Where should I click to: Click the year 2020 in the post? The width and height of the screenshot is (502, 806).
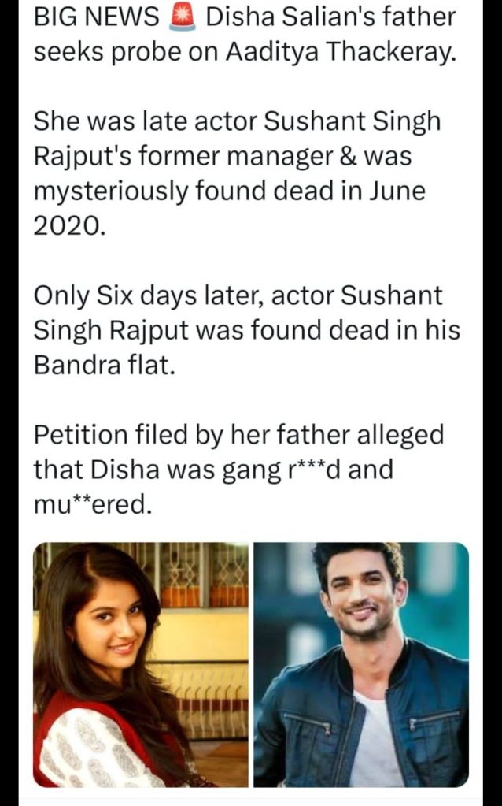(x=68, y=225)
